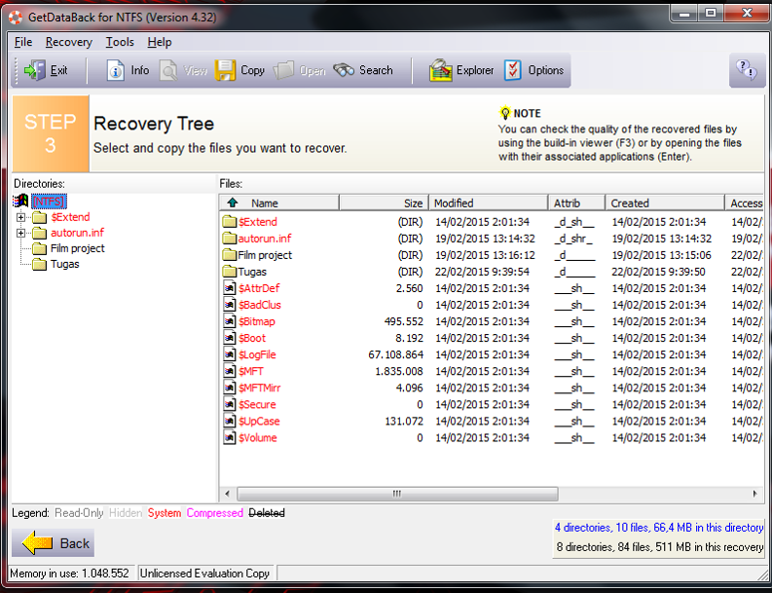Click the Compressed legend label
Screen dimensions: 772x593
coord(215,513)
